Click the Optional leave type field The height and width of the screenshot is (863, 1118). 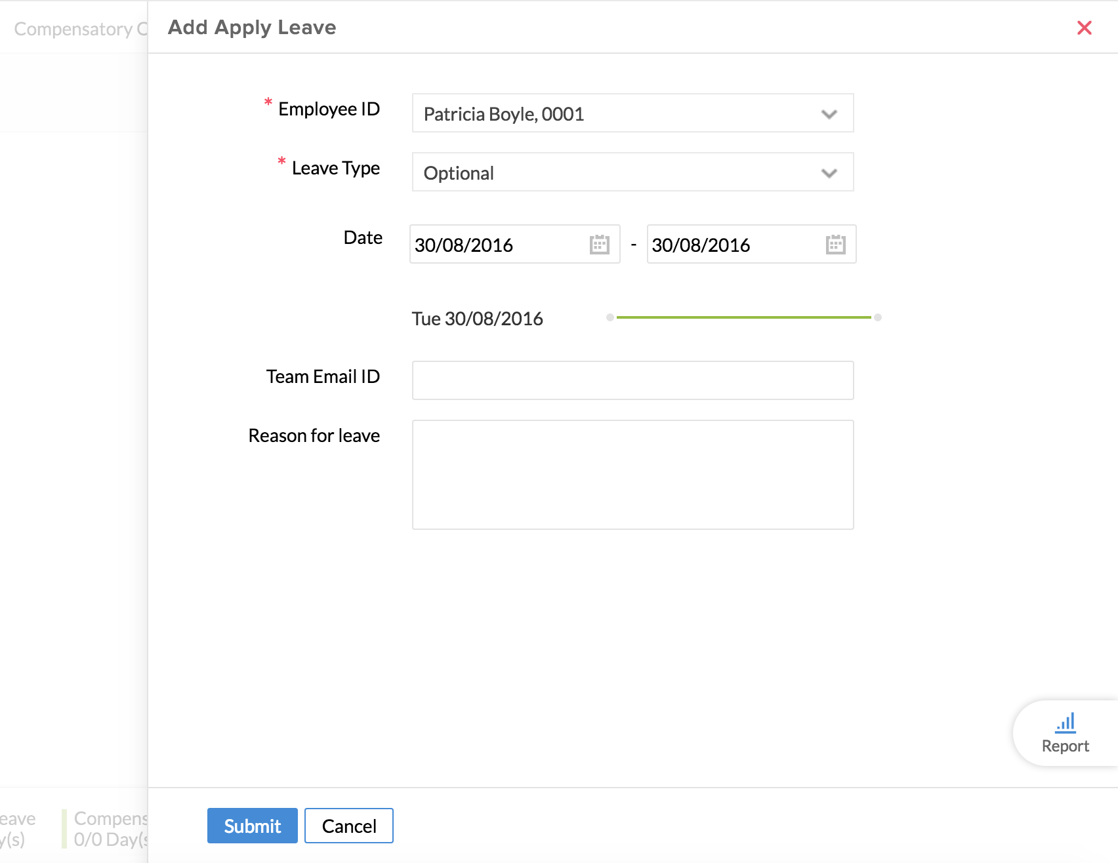610,173
